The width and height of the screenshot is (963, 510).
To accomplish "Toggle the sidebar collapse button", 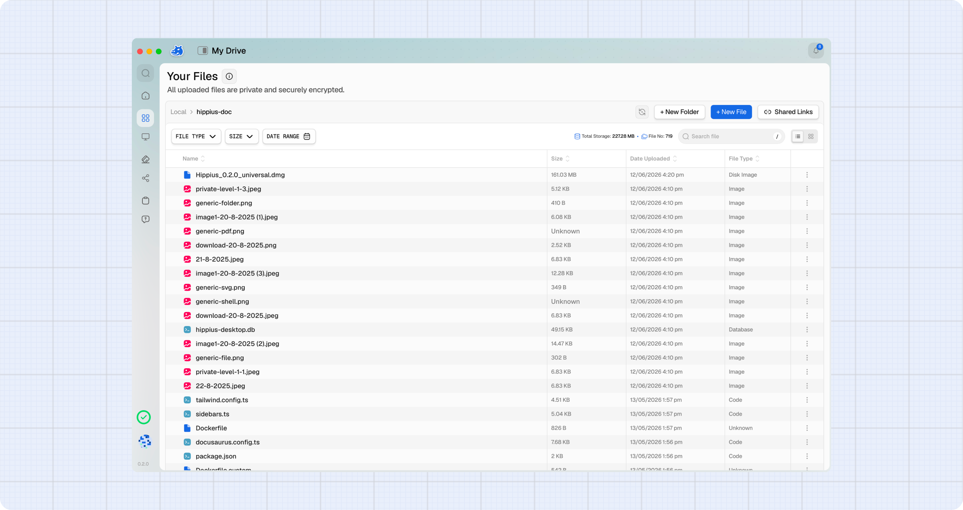I will click(203, 51).
